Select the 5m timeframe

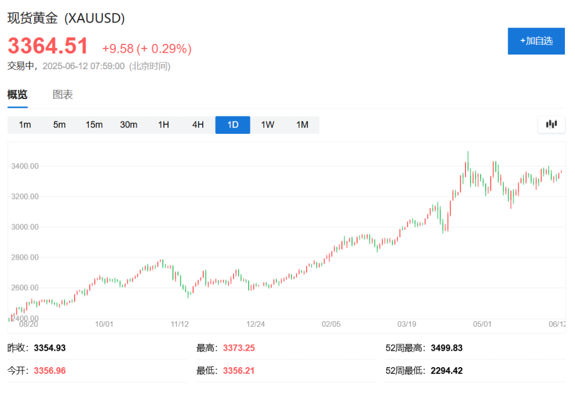click(60, 124)
